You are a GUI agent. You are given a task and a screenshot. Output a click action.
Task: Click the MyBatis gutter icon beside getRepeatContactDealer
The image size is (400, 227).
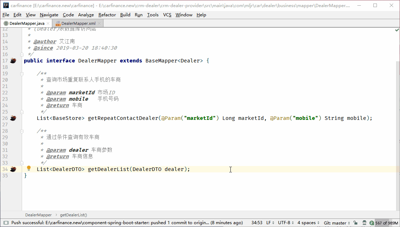[13, 118]
